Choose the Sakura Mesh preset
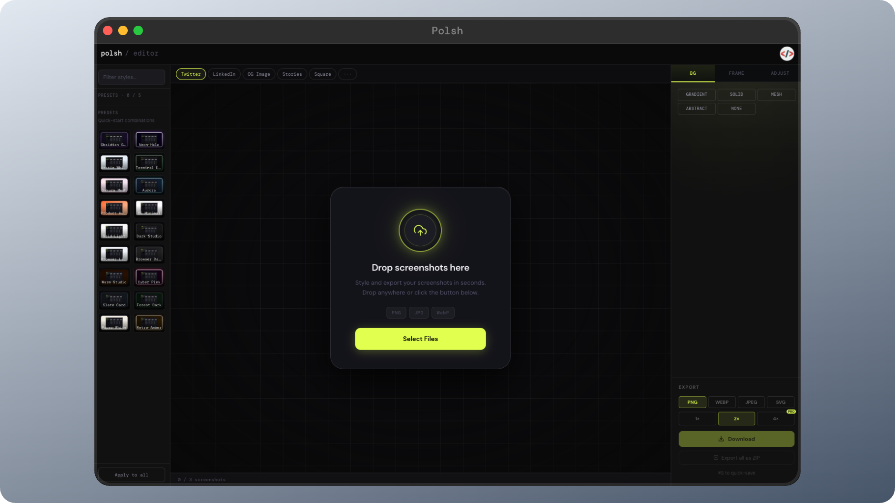The height and width of the screenshot is (503, 895). [x=114, y=185]
